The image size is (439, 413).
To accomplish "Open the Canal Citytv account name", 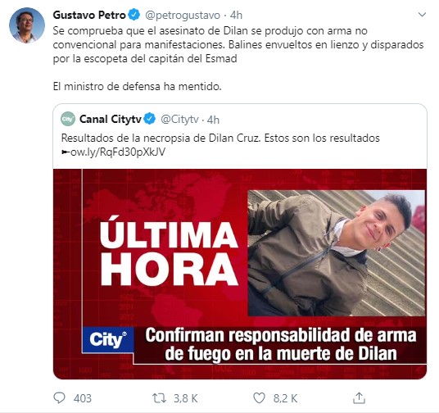I will [x=111, y=119].
